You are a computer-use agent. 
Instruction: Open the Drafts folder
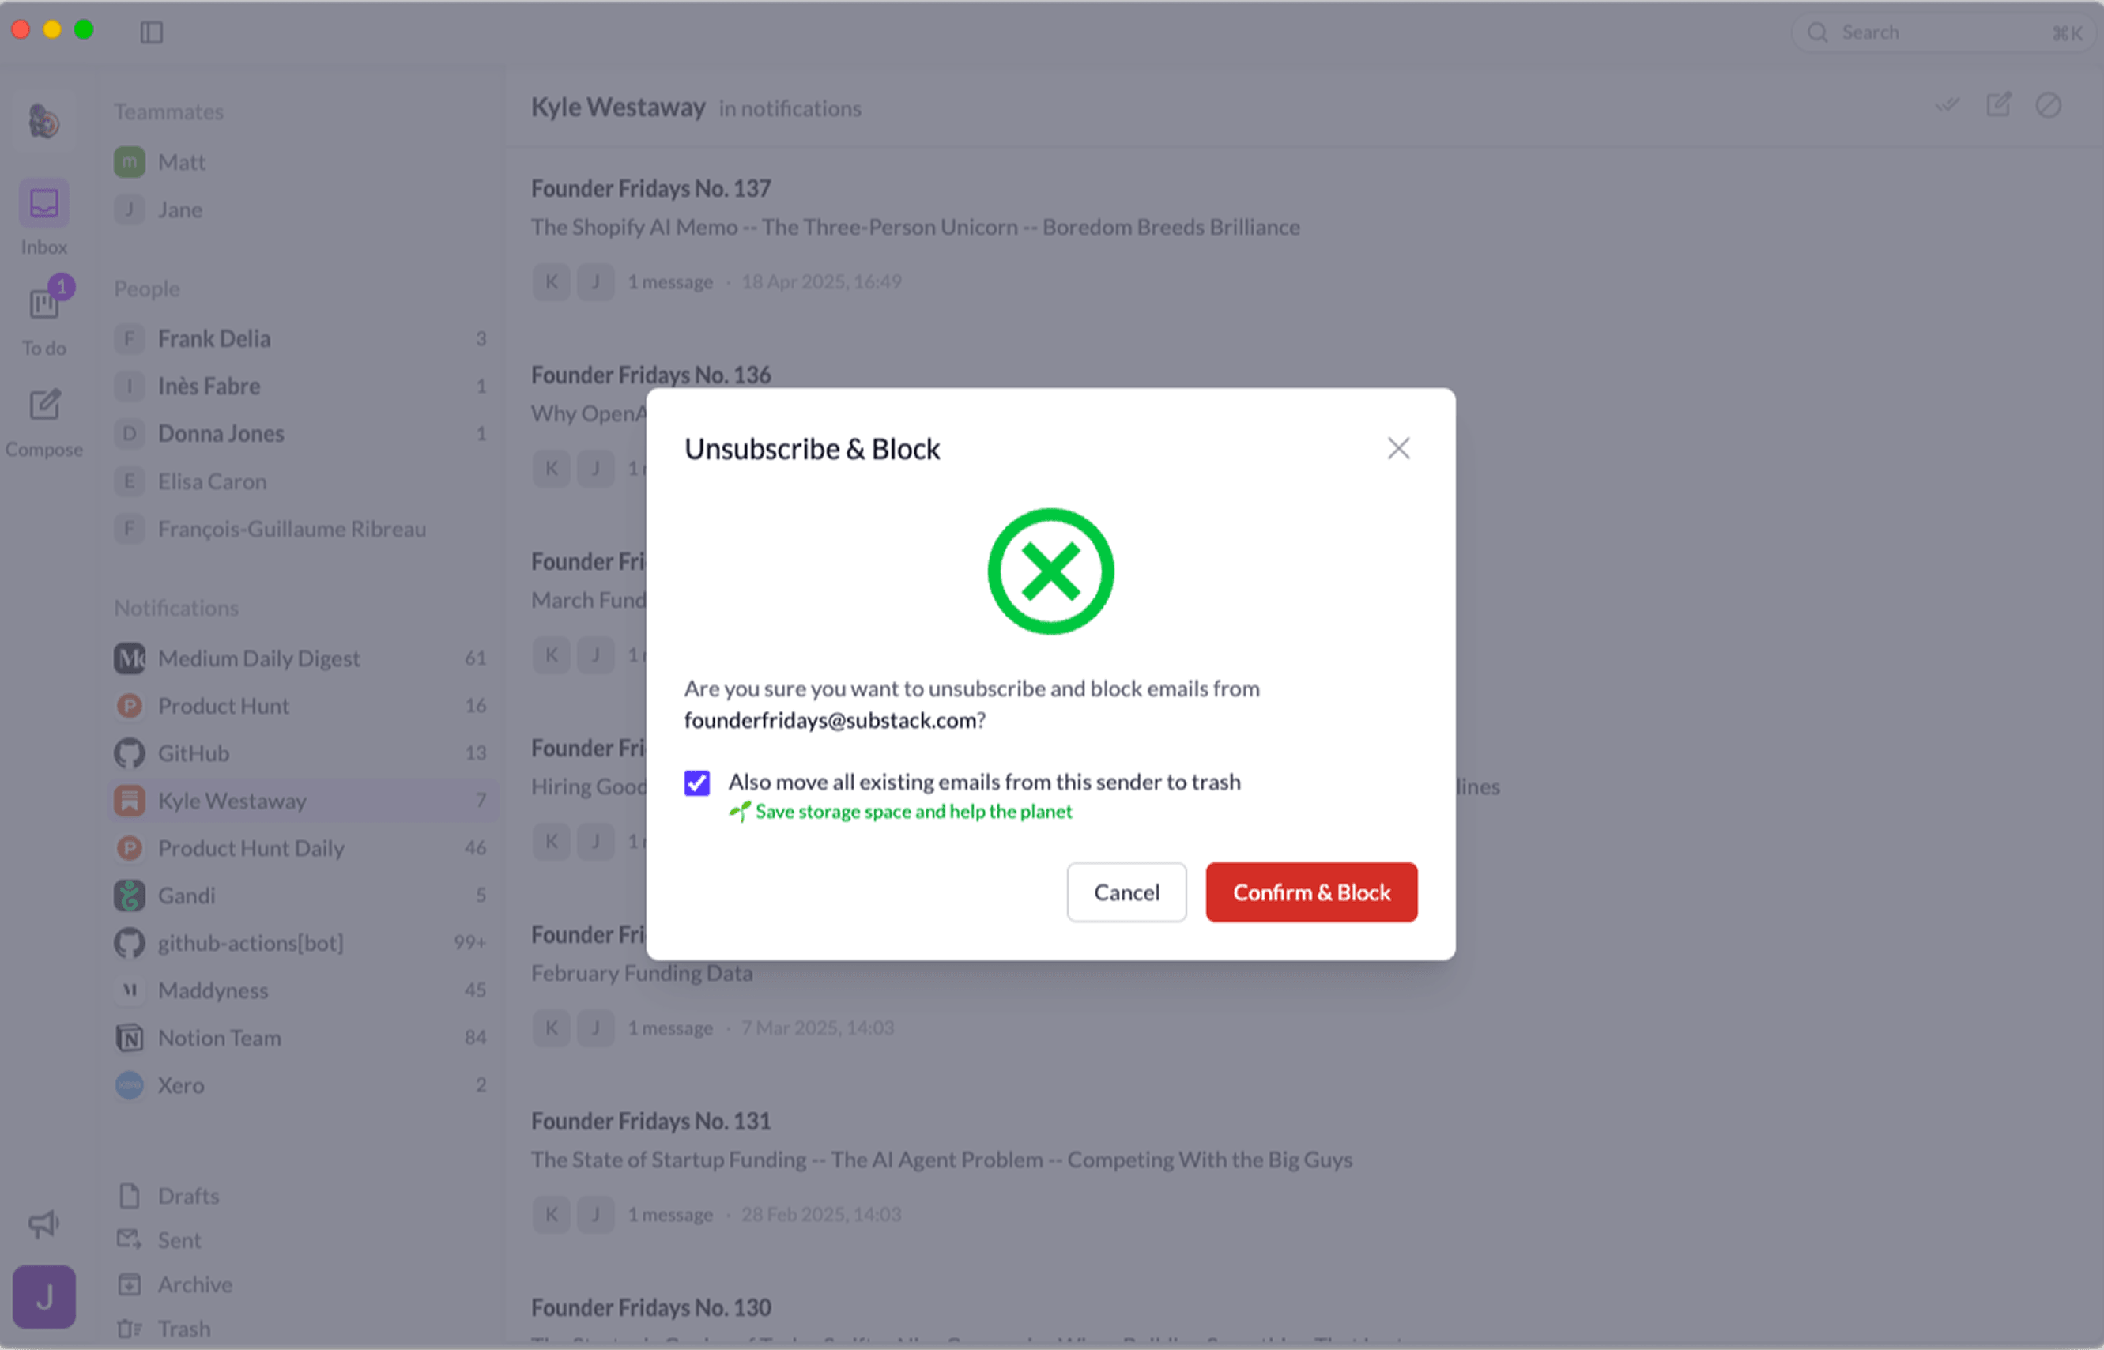(x=187, y=1196)
